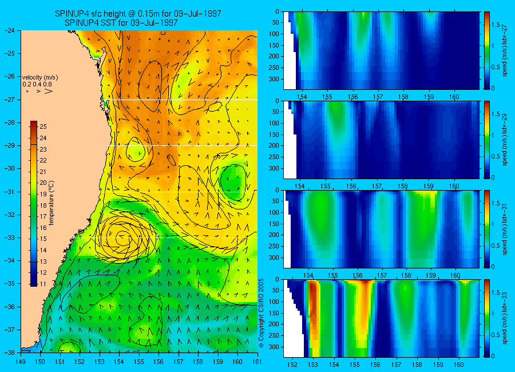
Task: Click the 1.5 tick on lat=-27 speed colorbar
Action: click(x=496, y=25)
